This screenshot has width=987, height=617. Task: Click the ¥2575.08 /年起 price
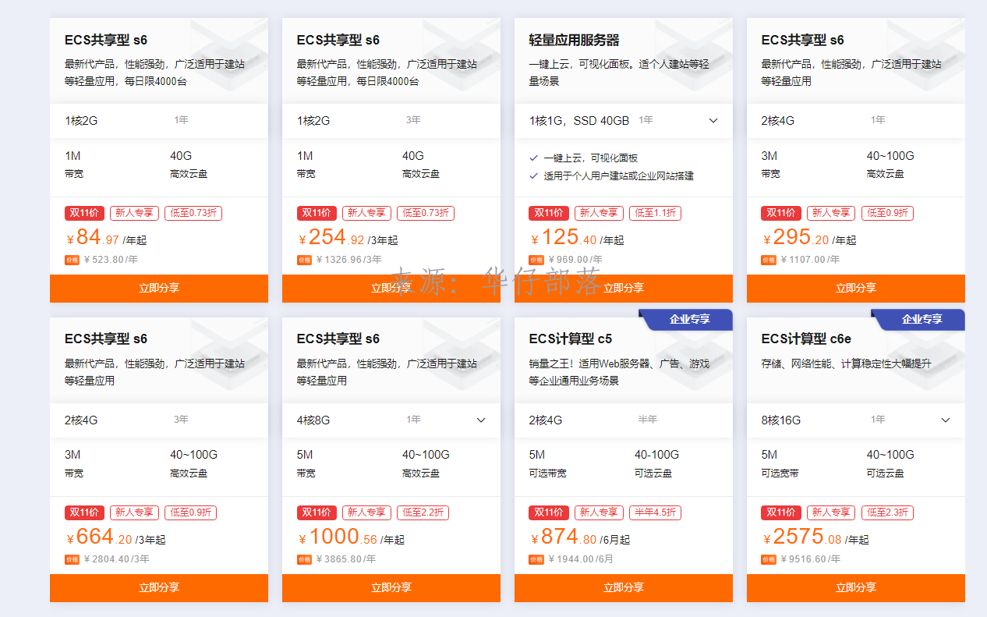click(815, 537)
